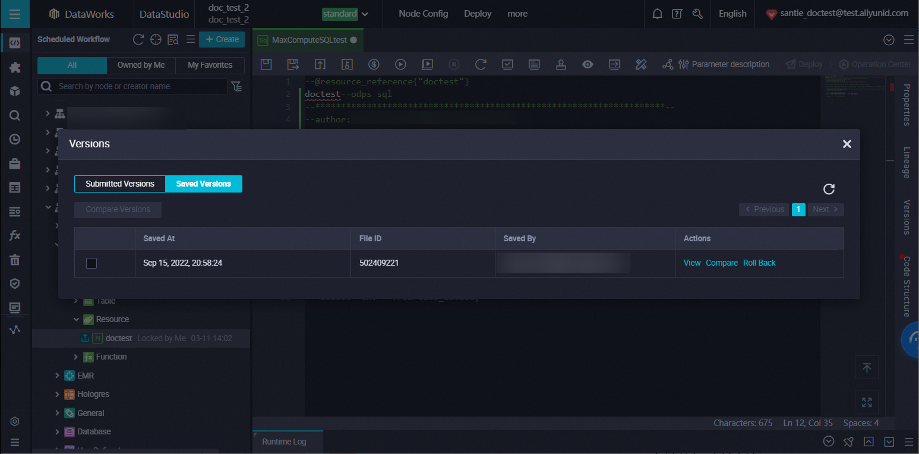Open the santie_doctest account menu
Viewport: 919px width, 454px height.
(836, 14)
